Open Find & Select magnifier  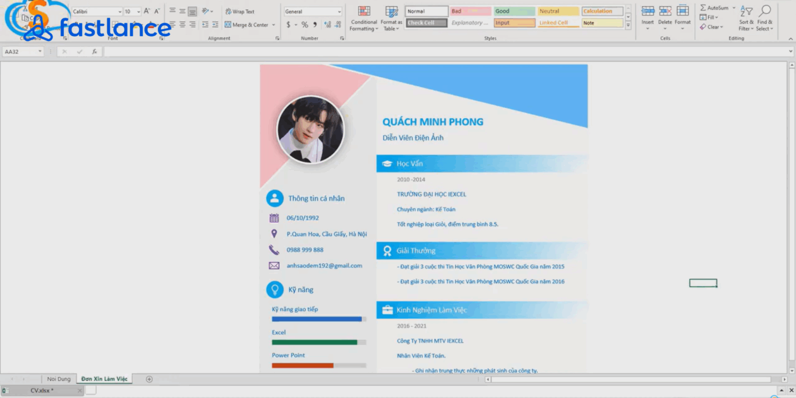[764, 11]
